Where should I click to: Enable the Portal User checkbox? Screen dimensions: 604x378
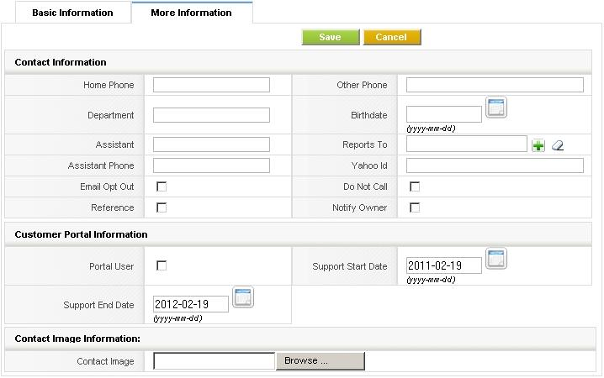pos(162,265)
